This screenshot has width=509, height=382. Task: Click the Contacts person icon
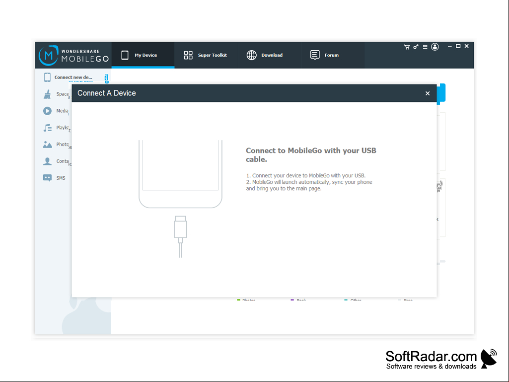click(47, 161)
